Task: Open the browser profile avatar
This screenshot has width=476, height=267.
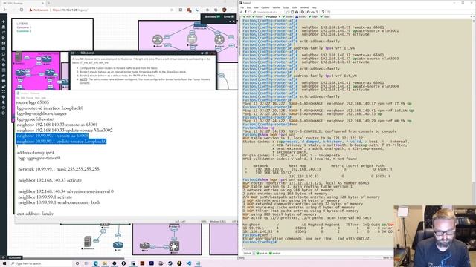Action: (x=225, y=10)
